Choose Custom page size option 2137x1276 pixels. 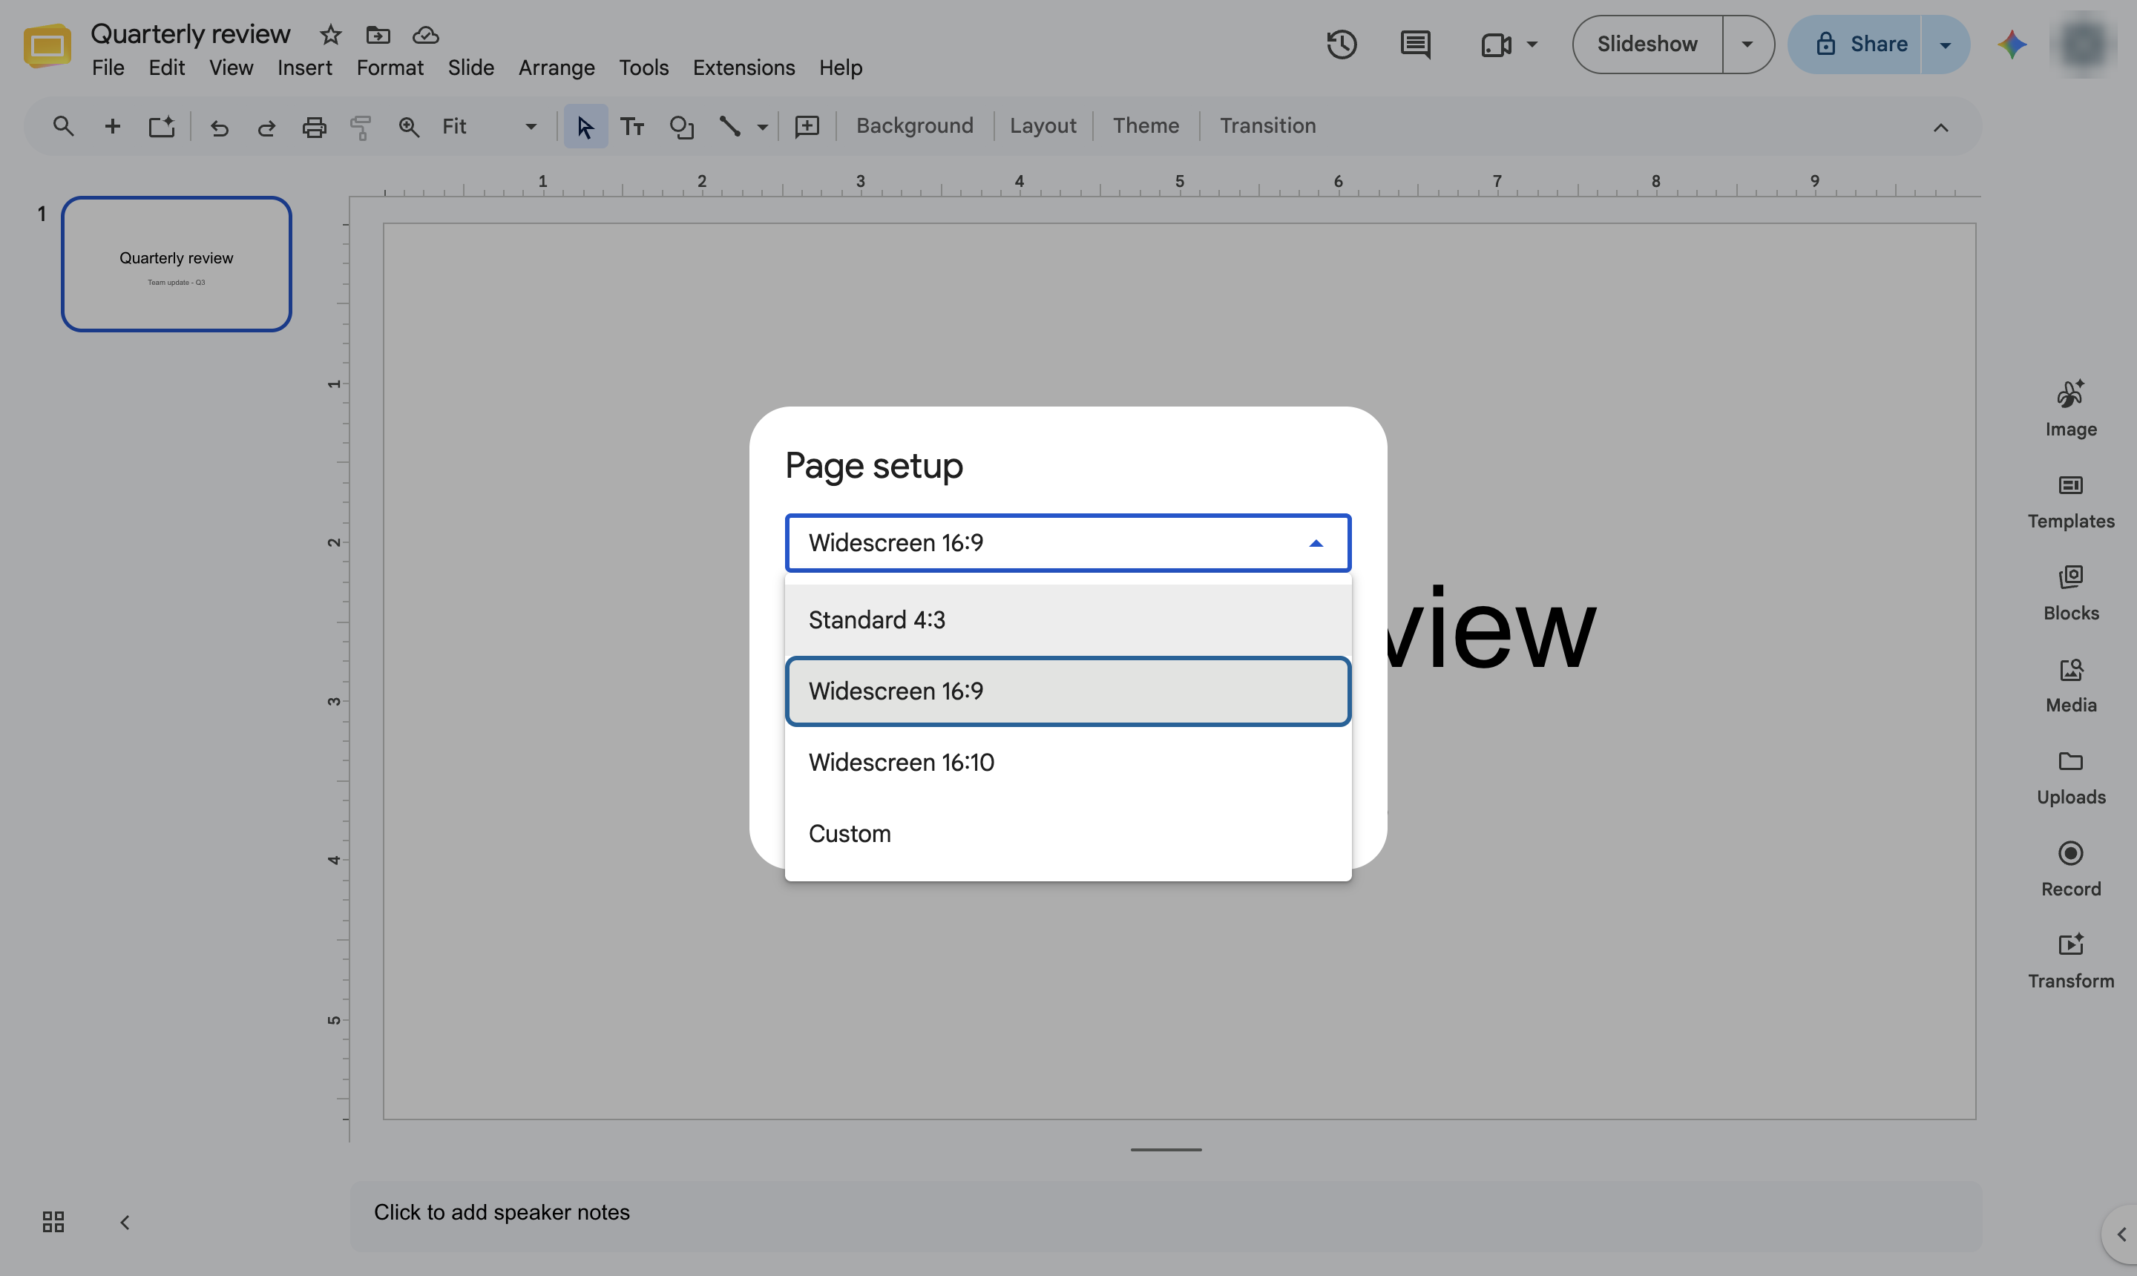[1068, 833]
